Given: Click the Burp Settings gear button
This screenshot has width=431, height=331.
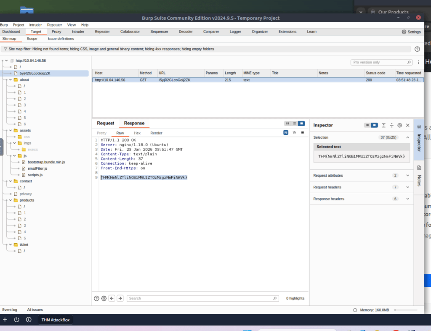Looking at the screenshot, I should click(x=411, y=32).
